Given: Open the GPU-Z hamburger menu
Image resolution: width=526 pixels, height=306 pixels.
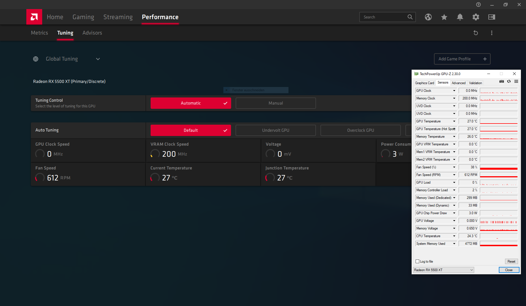Looking at the screenshot, I should (516, 82).
